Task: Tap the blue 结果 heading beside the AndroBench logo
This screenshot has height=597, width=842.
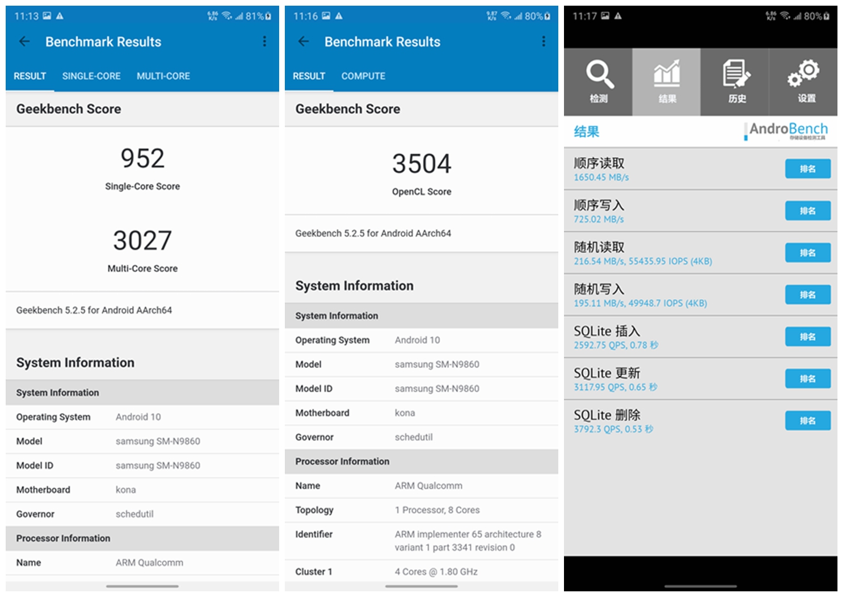Action: pyautogui.click(x=587, y=132)
